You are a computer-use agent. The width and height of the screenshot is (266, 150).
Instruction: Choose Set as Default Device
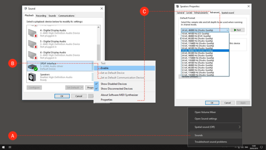click(125, 73)
